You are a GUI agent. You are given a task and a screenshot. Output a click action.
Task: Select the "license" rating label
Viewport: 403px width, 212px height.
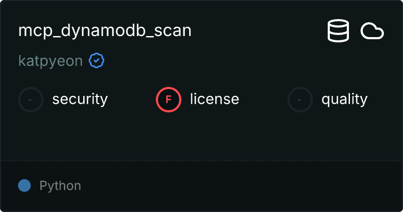pyautogui.click(x=214, y=99)
